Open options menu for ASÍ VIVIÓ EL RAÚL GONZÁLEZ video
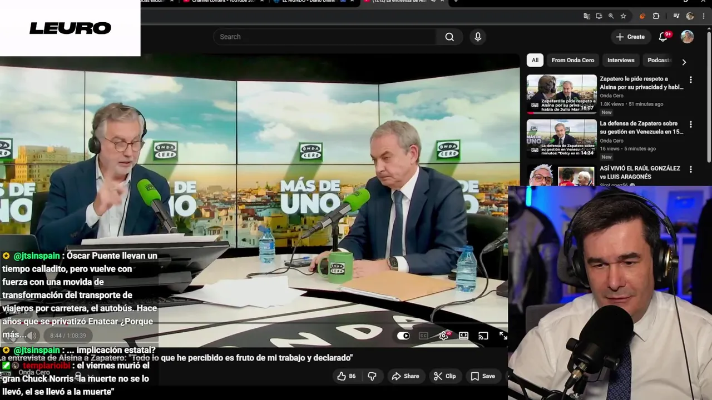The image size is (712, 400). tap(691, 169)
